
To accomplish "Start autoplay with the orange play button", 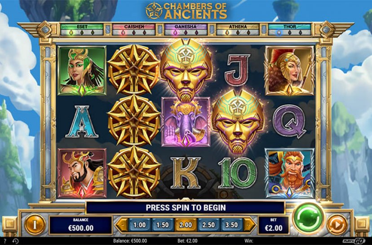I will coord(337,225).
